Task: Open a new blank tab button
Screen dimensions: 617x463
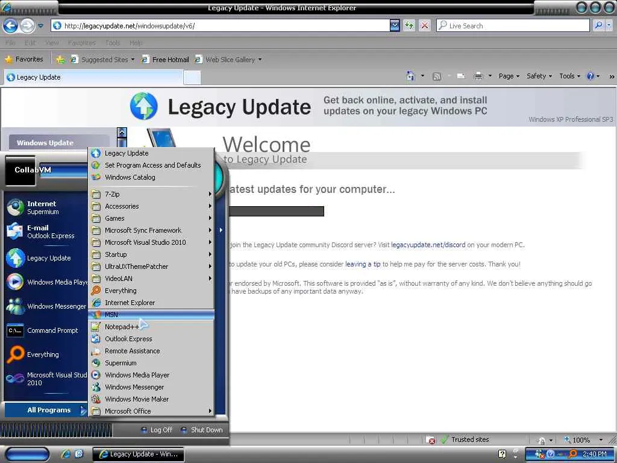Action: pos(192,77)
